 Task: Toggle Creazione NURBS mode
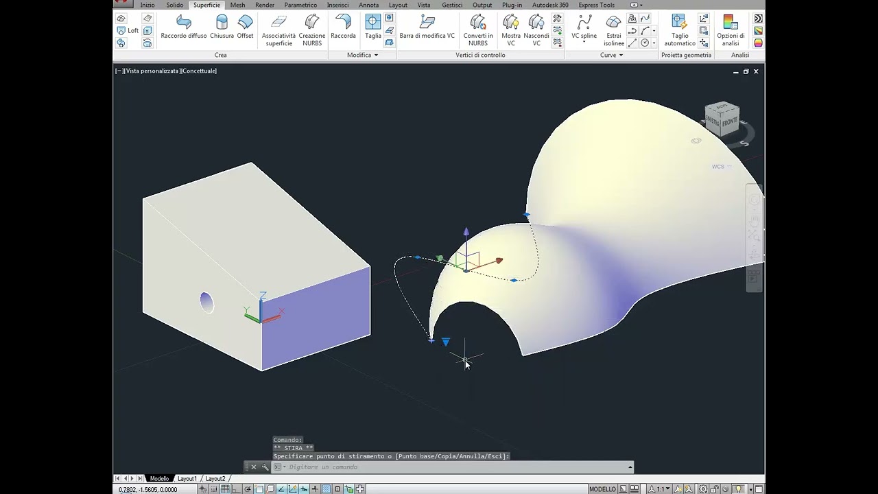click(x=312, y=30)
